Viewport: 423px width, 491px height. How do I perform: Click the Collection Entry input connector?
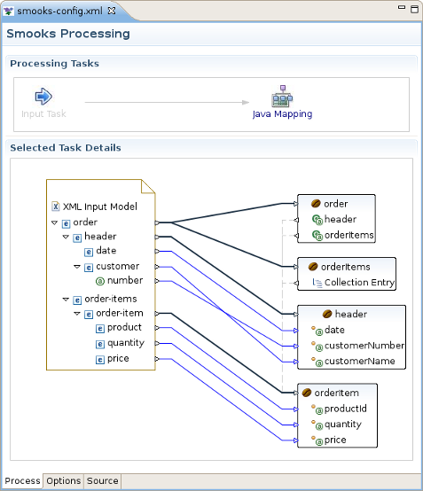pos(296,283)
